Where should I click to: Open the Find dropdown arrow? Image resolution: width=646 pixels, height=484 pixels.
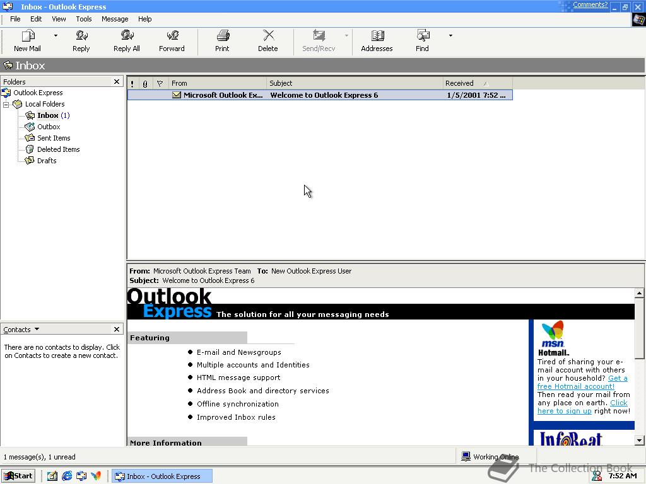click(x=450, y=36)
